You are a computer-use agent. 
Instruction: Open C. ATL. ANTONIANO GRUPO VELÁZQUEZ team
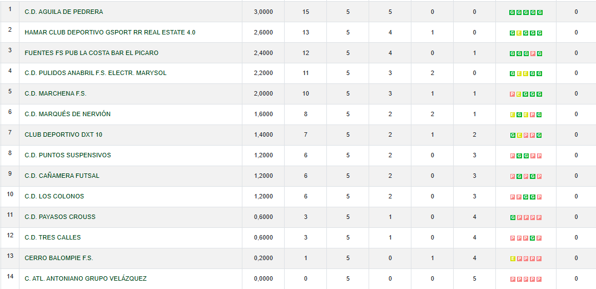point(85,278)
